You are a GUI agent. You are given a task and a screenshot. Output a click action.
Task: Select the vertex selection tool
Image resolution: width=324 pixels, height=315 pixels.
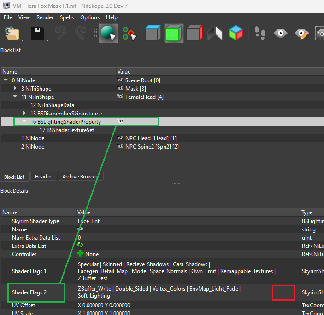tap(129, 33)
